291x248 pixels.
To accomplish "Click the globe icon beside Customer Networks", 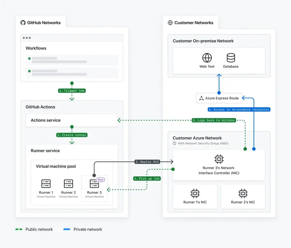I will [170, 23].
